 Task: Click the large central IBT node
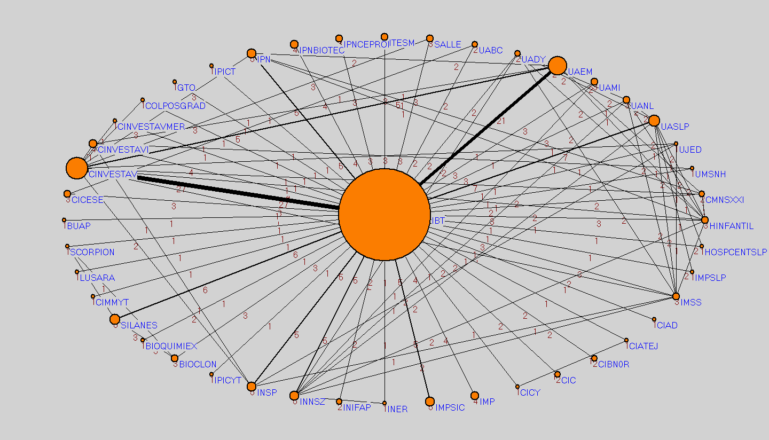click(x=384, y=214)
